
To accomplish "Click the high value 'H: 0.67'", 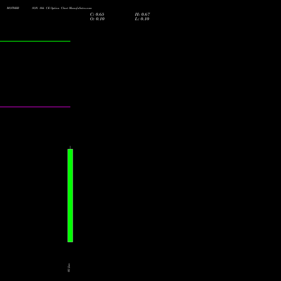I will tap(142, 15).
